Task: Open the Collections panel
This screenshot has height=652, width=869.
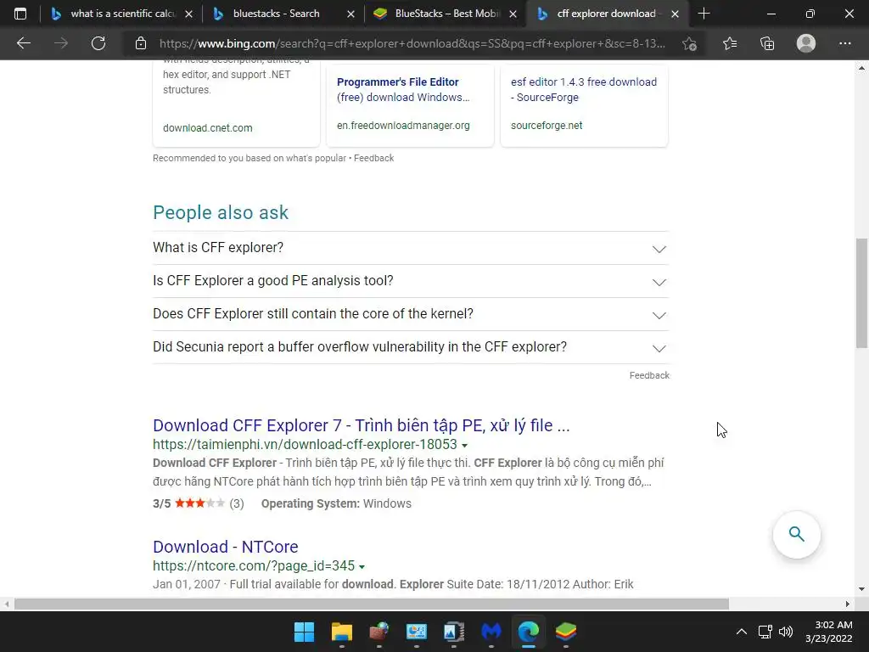Action: click(x=767, y=43)
